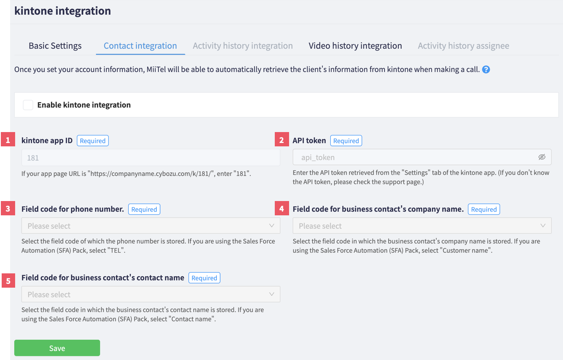Open the contact name field code dropdown
Viewport: 563px width, 360px height.
pyautogui.click(x=151, y=294)
